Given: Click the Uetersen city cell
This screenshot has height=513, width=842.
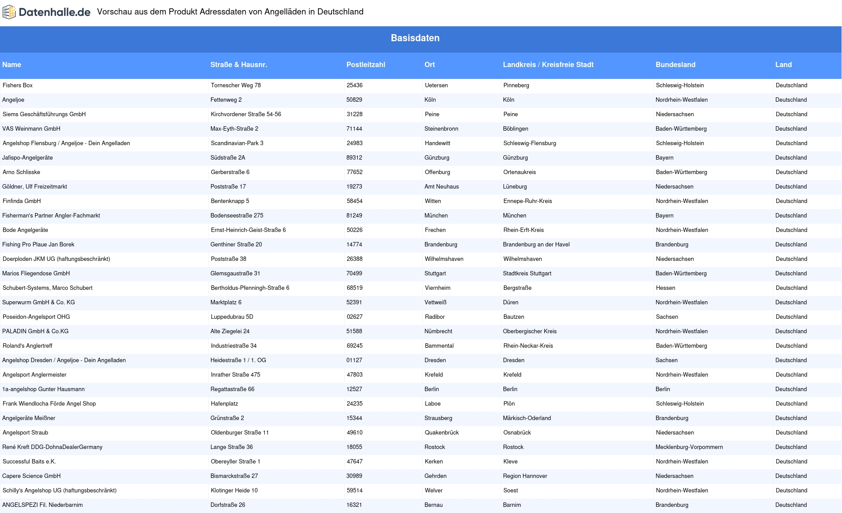Looking at the screenshot, I should tap(436, 85).
